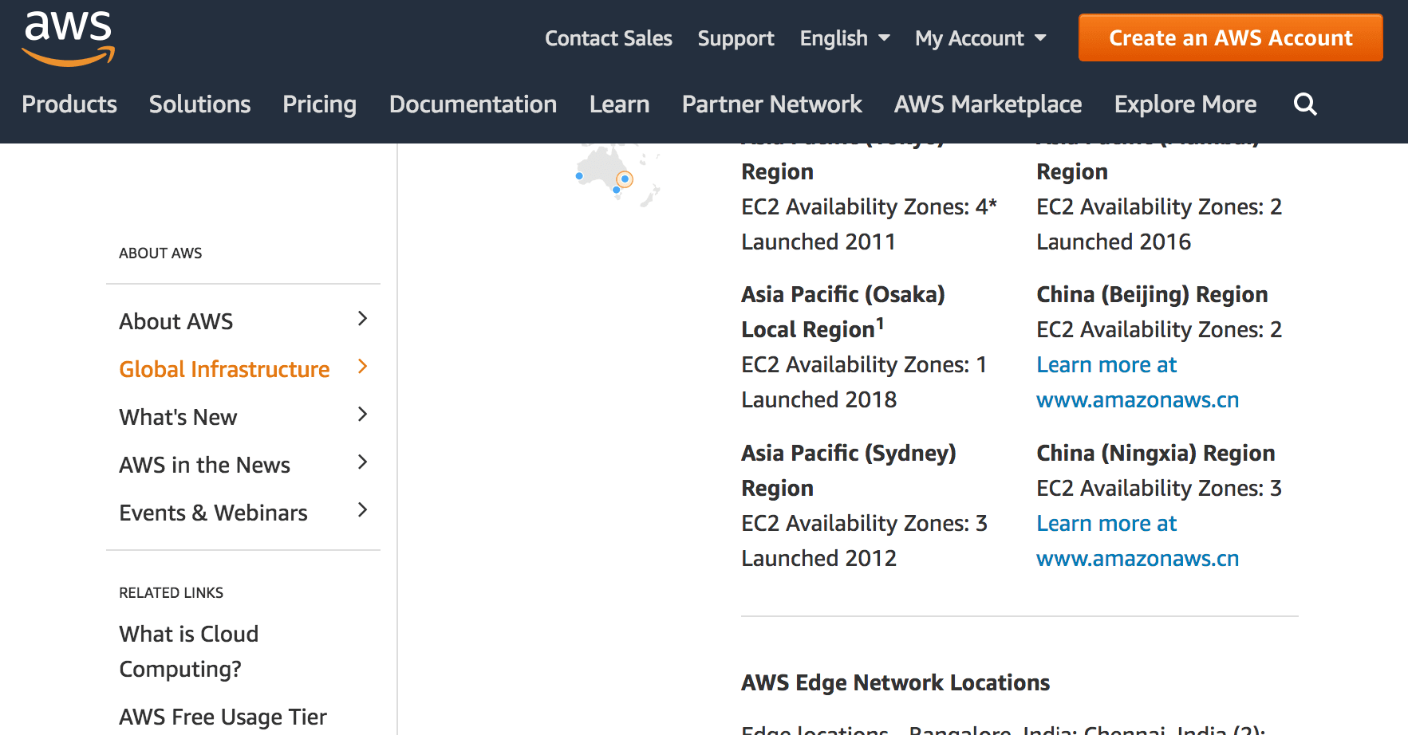Click Asia Pacific (Osaka) Local Region heading
1408x735 pixels.
click(843, 312)
